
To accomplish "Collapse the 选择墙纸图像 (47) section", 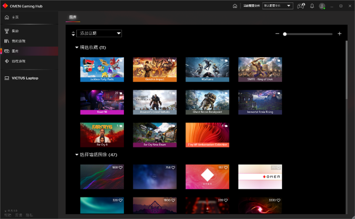I will point(77,155).
